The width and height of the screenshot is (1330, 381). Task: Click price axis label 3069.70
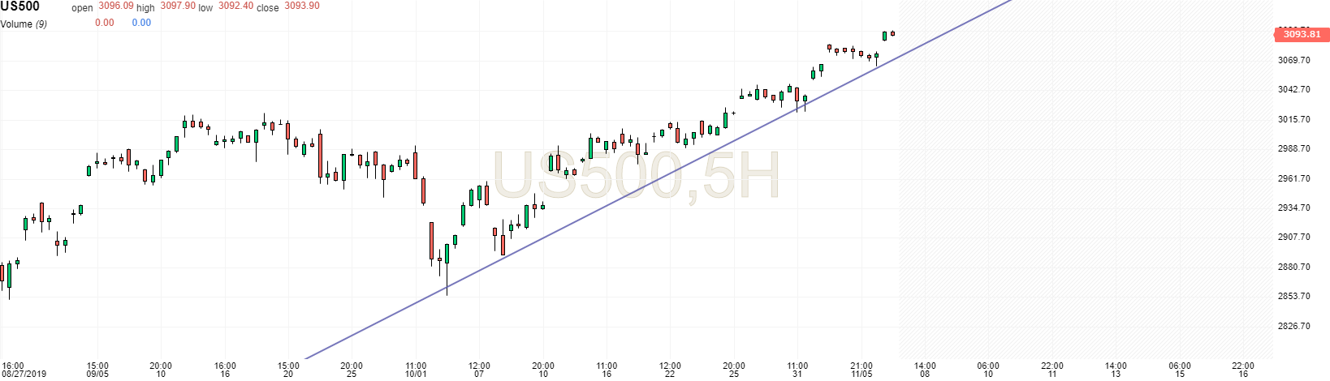1294,61
